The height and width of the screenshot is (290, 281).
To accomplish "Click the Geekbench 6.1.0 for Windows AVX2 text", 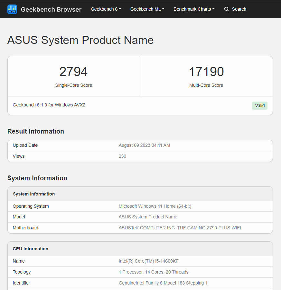I will click(x=49, y=105).
